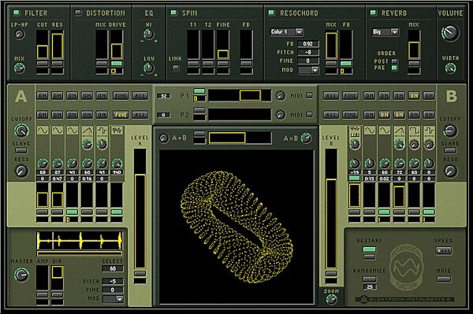
Task: Click the P1 horizontal slider
Action: pos(240,95)
